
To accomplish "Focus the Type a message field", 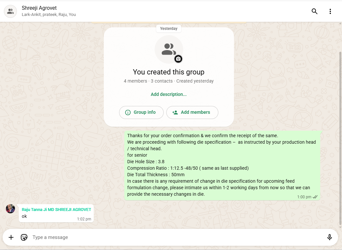I will pos(176,237).
